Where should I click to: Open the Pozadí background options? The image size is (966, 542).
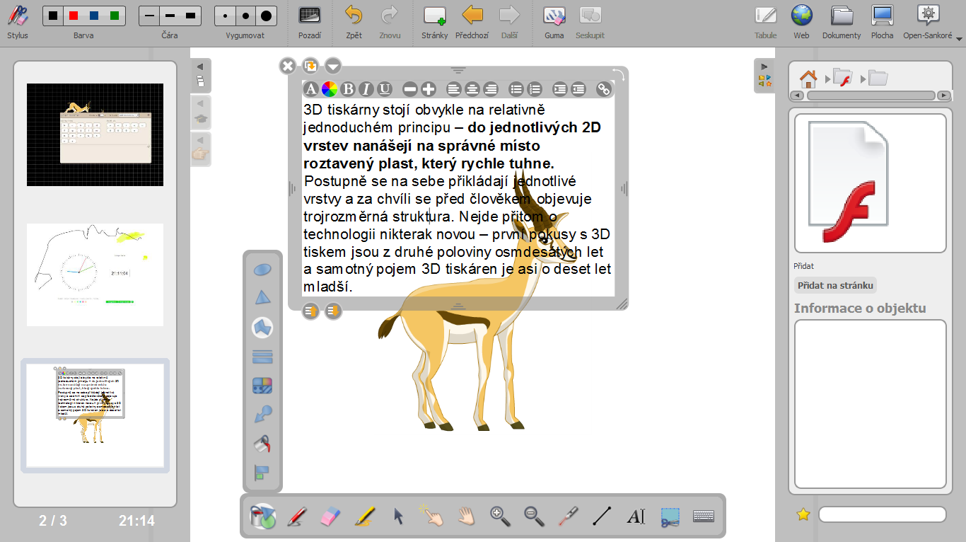(x=310, y=22)
